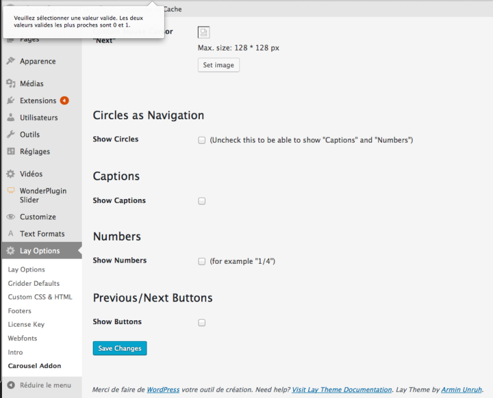Open the Gridder Defaults submenu item
Image resolution: width=493 pixels, height=398 pixels.
34,283
